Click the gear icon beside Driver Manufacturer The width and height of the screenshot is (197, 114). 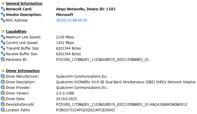[3, 76]
